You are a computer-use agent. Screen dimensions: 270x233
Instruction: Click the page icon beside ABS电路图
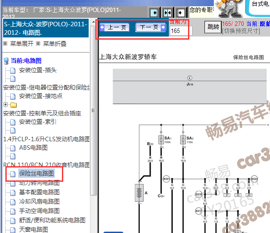point(12,148)
